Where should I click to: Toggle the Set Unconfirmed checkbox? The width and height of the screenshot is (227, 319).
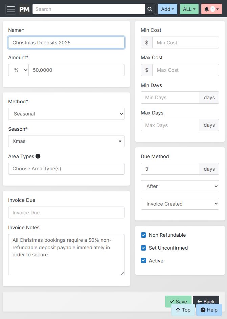click(x=143, y=248)
